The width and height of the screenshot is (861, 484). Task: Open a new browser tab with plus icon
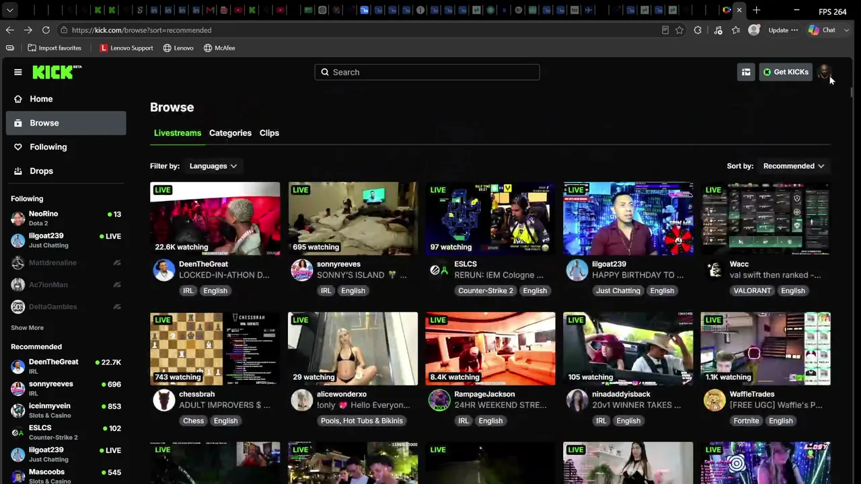point(757,10)
